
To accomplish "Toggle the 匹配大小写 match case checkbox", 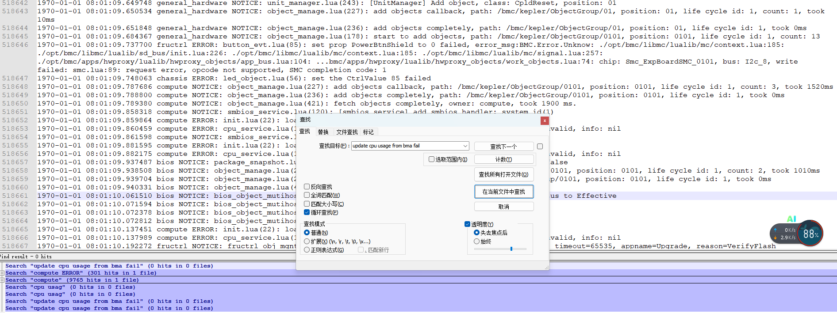I will click(x=307, y=204).
